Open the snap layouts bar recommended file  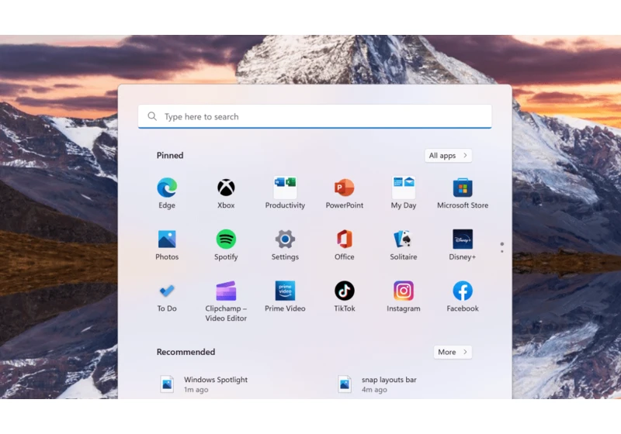point(376,384)
